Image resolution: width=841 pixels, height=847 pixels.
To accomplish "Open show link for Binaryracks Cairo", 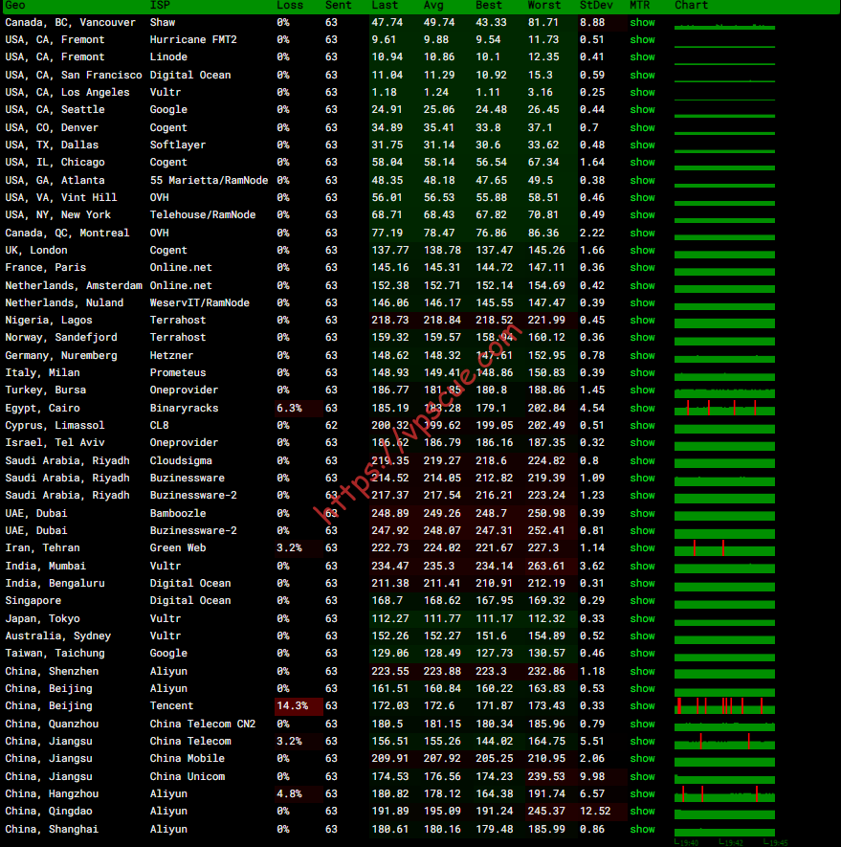I will (x=642, y=409).
